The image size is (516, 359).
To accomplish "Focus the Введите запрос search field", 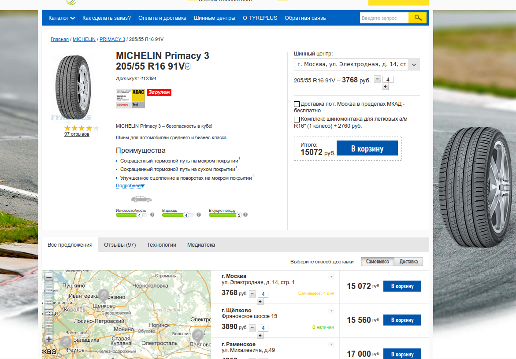I will pos(384,18).
